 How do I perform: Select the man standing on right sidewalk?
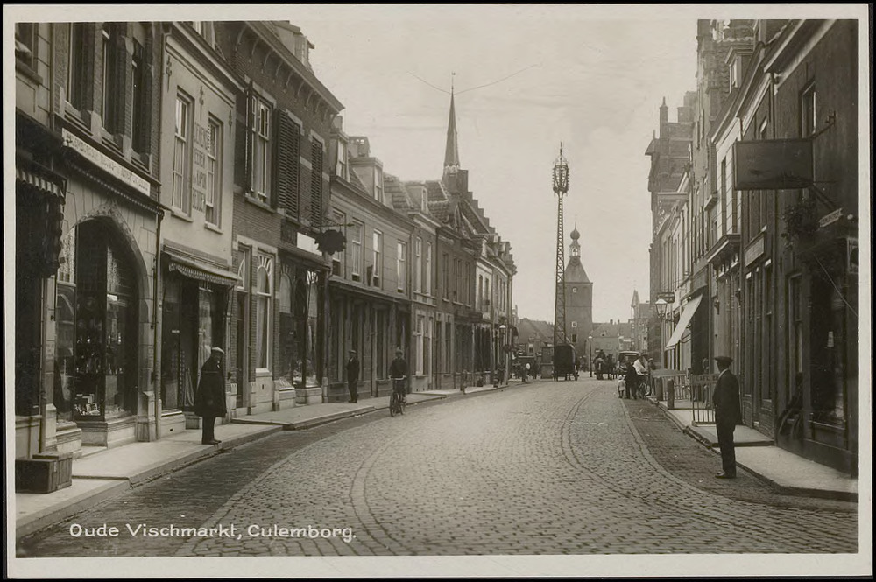725,416
